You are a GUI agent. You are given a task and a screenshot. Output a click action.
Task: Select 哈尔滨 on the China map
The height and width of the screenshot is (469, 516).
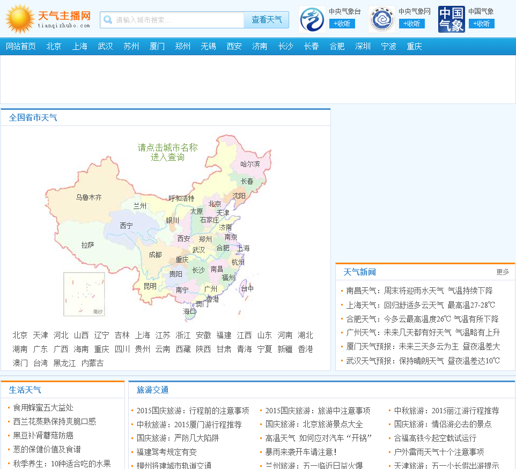click(250, 164)
